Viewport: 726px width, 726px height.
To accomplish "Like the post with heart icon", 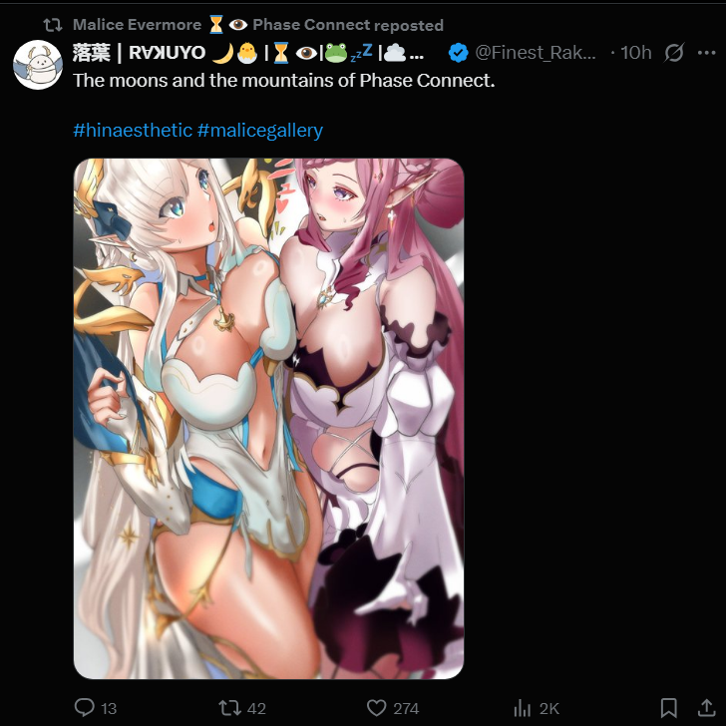I will [376, 708].
